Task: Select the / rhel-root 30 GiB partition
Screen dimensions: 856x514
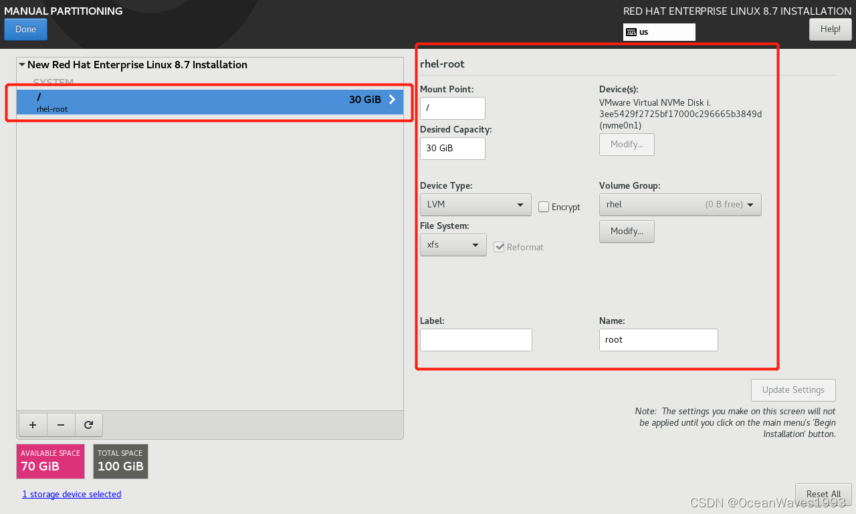Action: tap(210, 102)
